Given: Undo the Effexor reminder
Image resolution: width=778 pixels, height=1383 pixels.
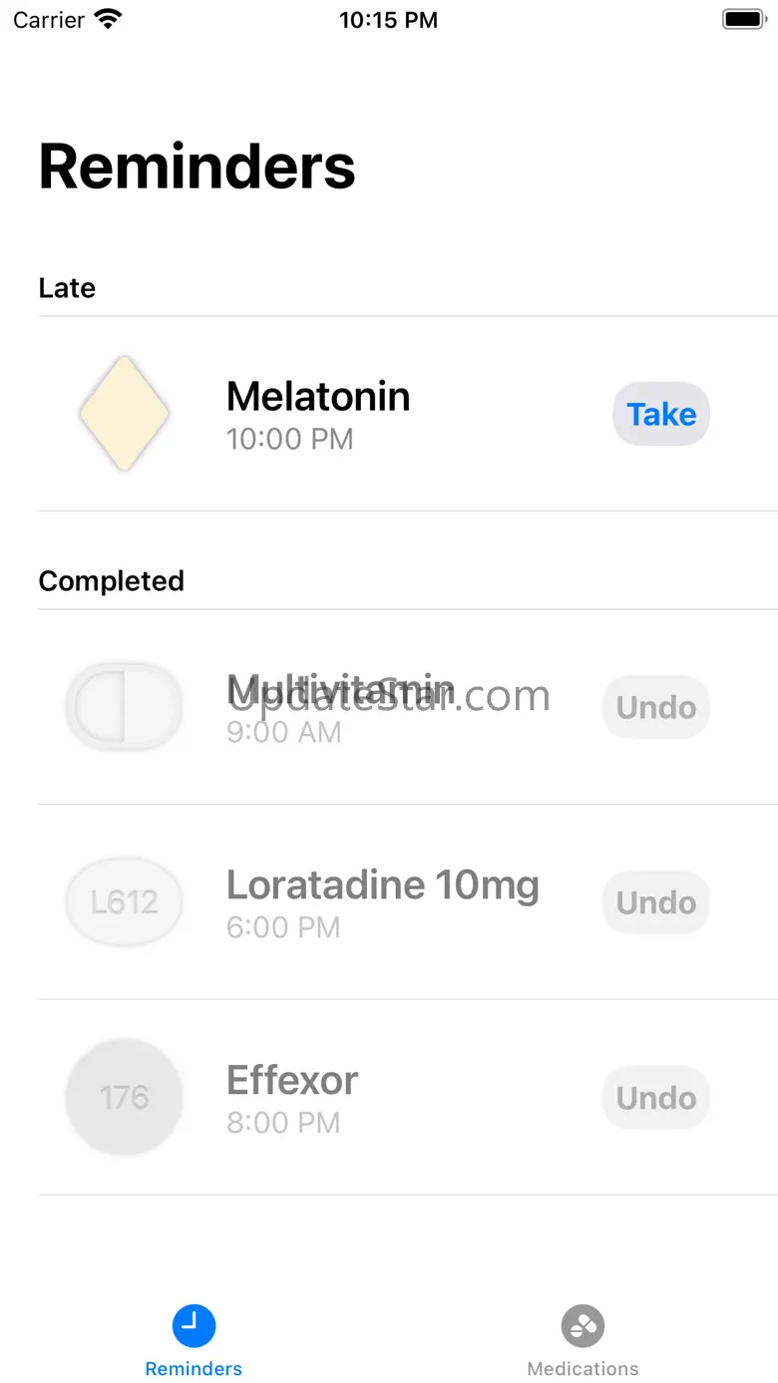Looking at the screenshot, I should pyautogui.click(x=655, y=1098).
